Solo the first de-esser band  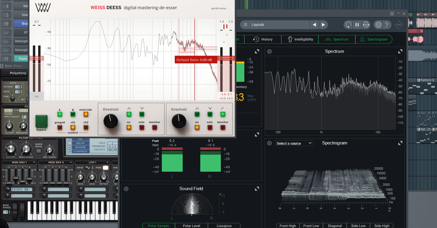tap(142, 127)
